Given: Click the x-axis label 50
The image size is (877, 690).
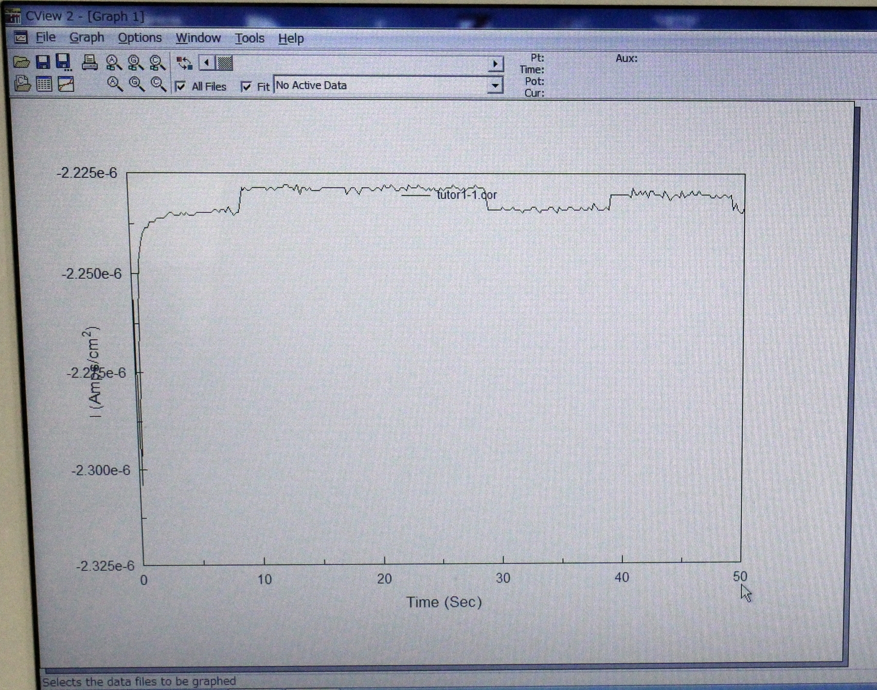Looking at the screenshot, I should 740,576.
